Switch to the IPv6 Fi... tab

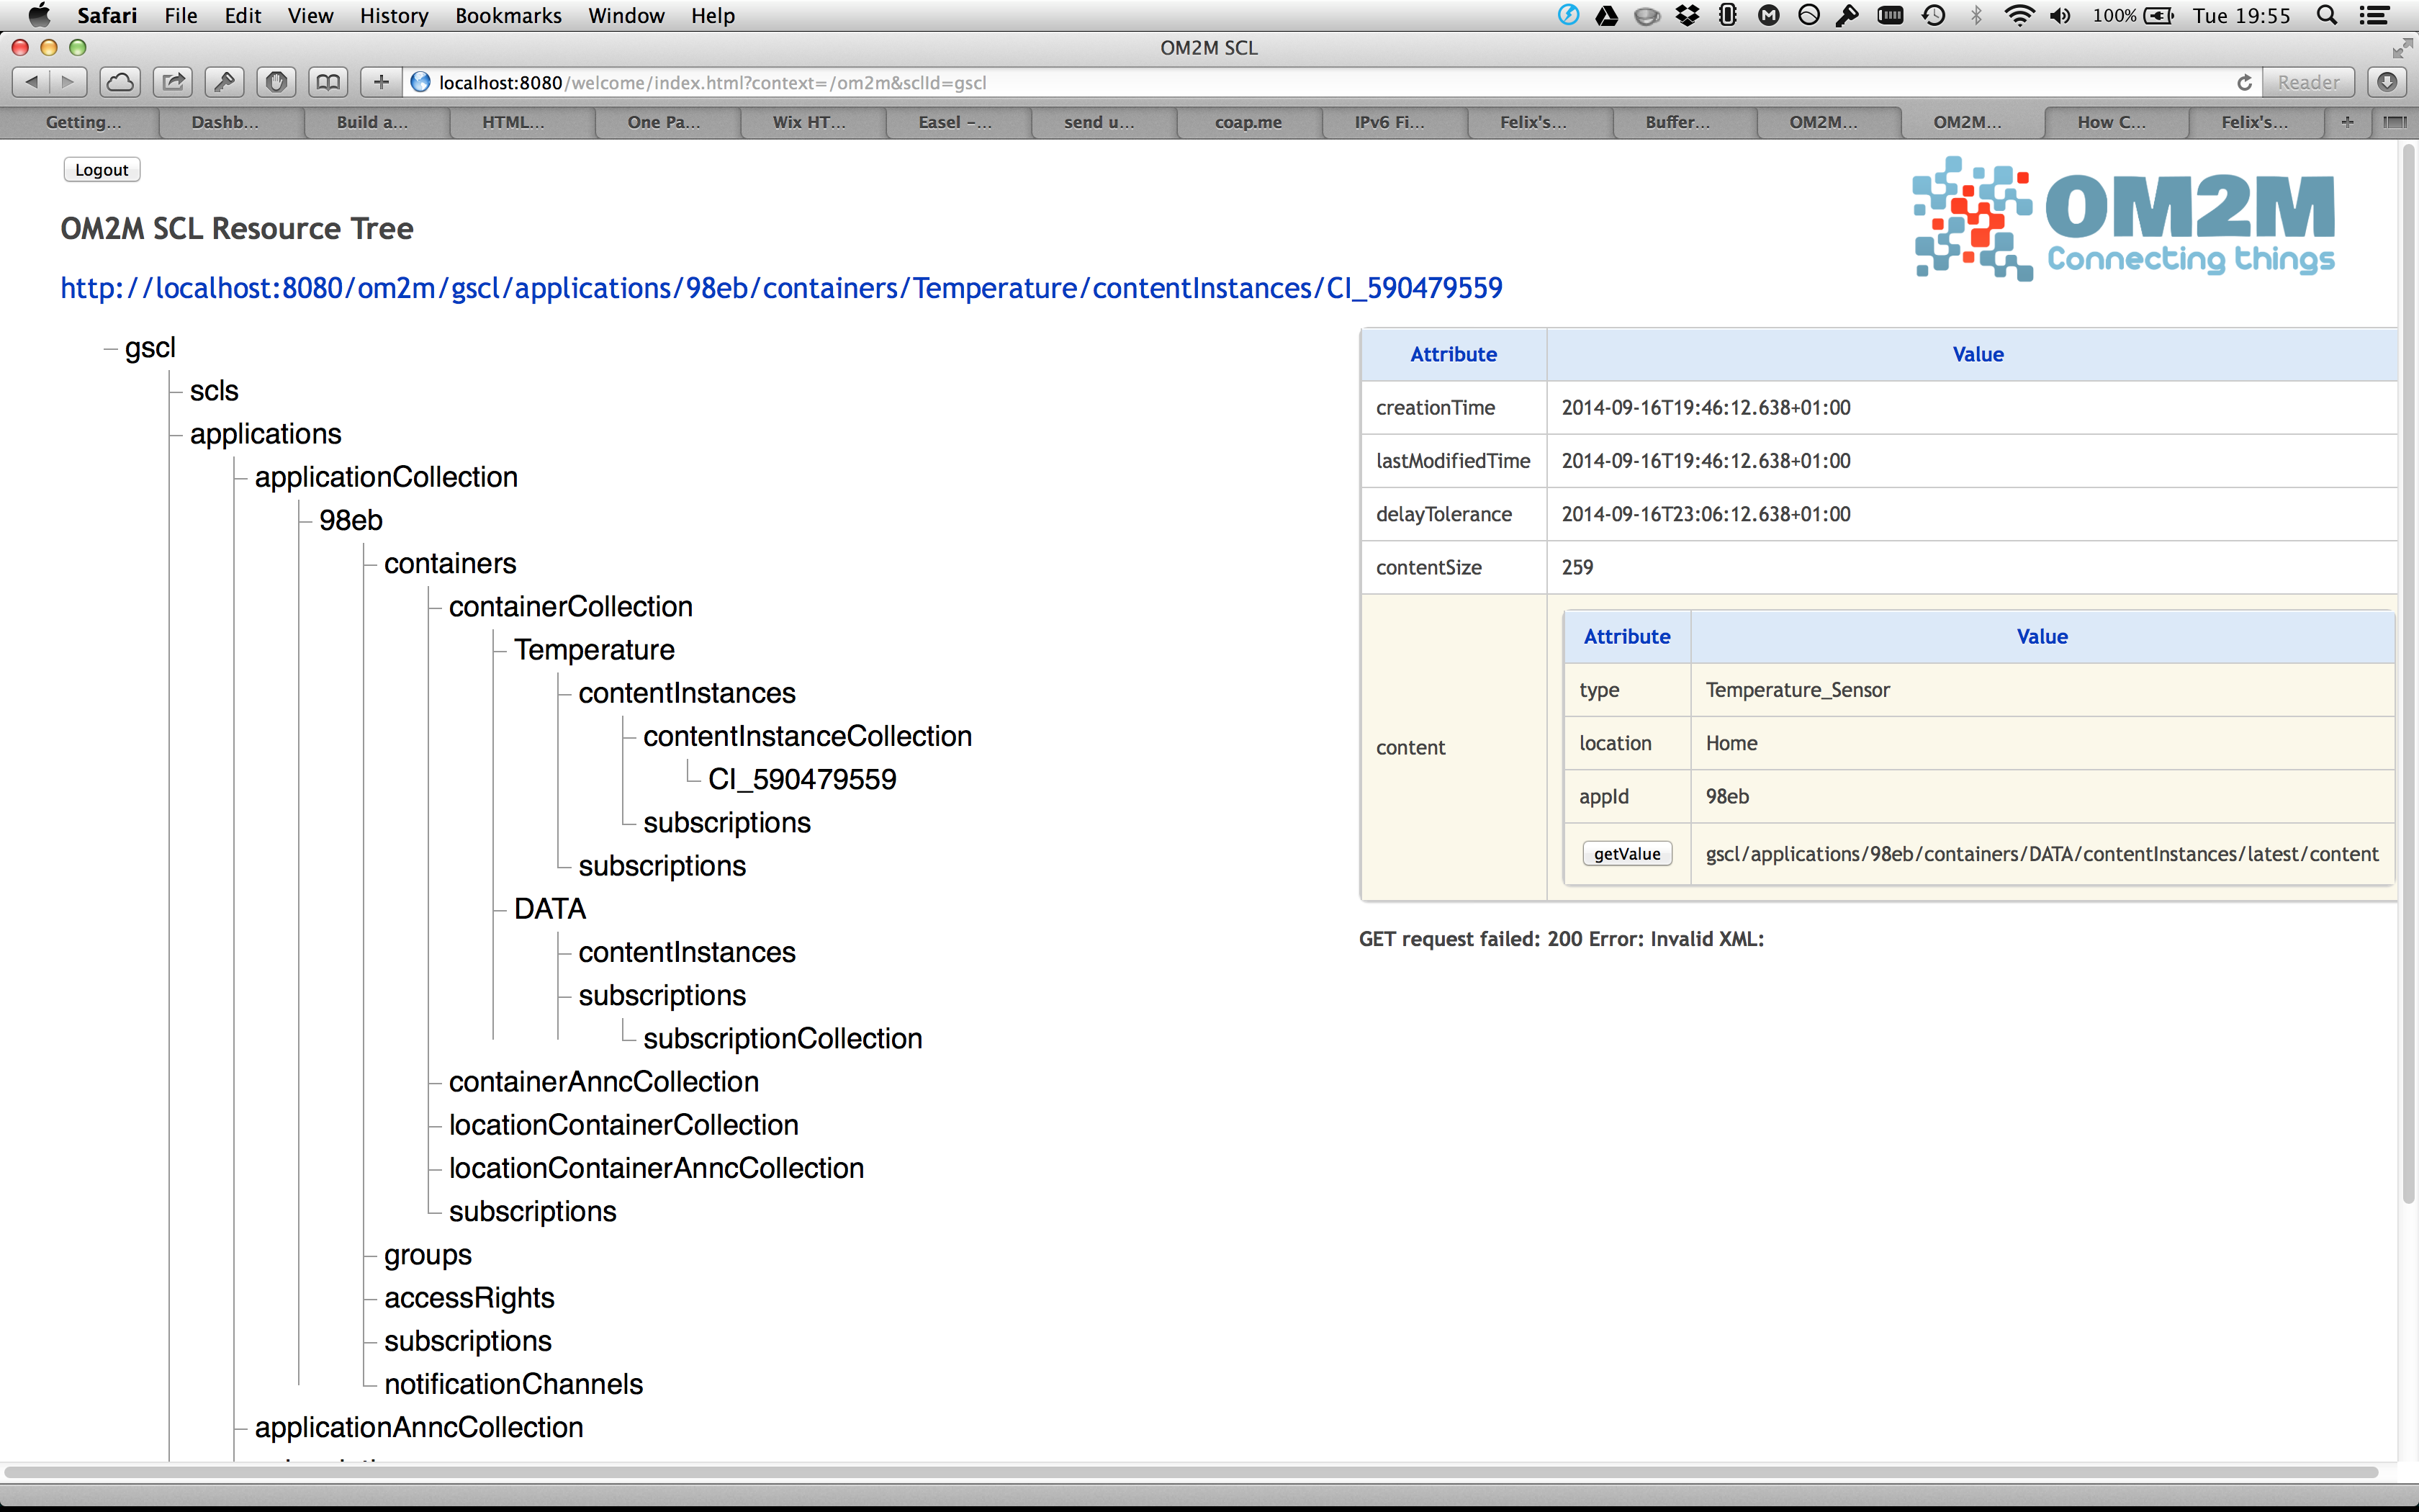coord(1389,122)
